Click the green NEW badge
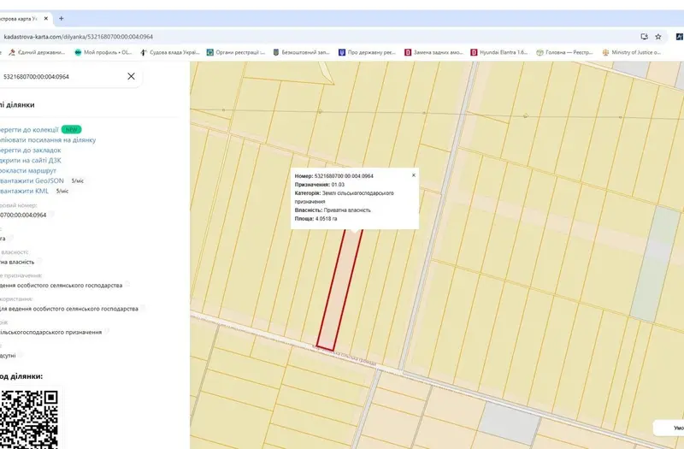 72,130
